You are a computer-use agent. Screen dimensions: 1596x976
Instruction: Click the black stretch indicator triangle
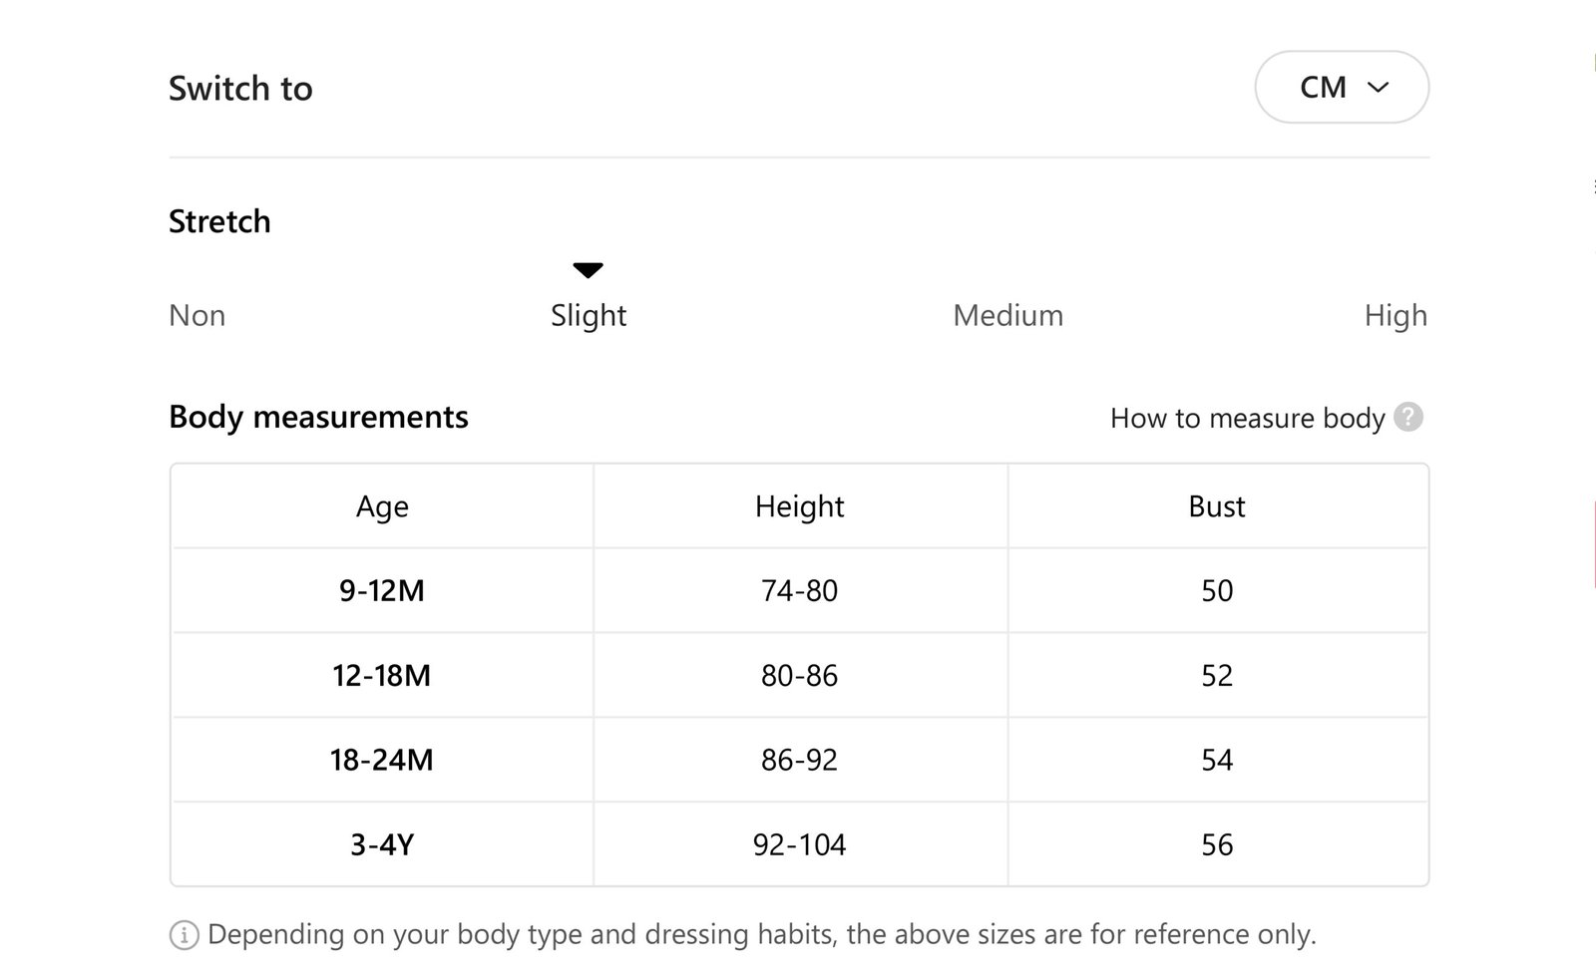[589, 270]
